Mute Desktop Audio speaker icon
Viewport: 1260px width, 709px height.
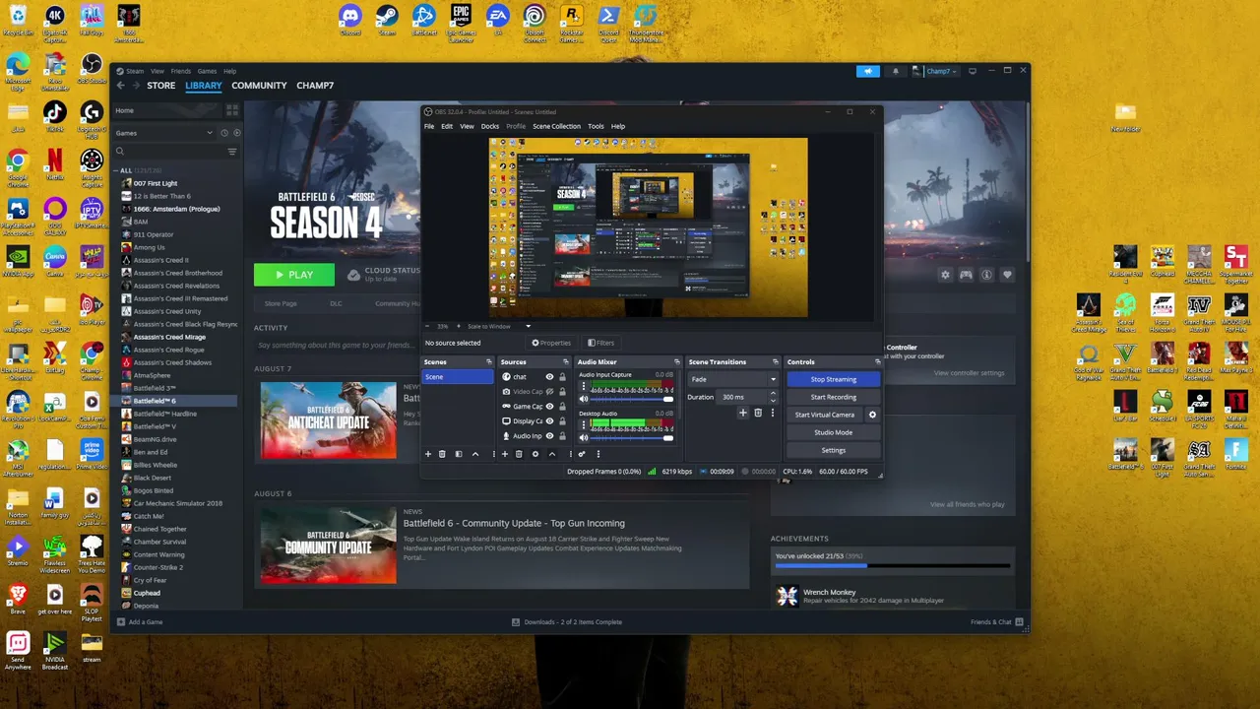coord(583,437)
